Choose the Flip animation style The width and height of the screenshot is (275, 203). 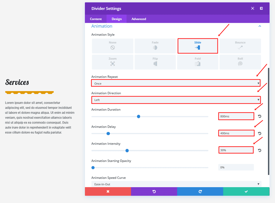(155, 62)
